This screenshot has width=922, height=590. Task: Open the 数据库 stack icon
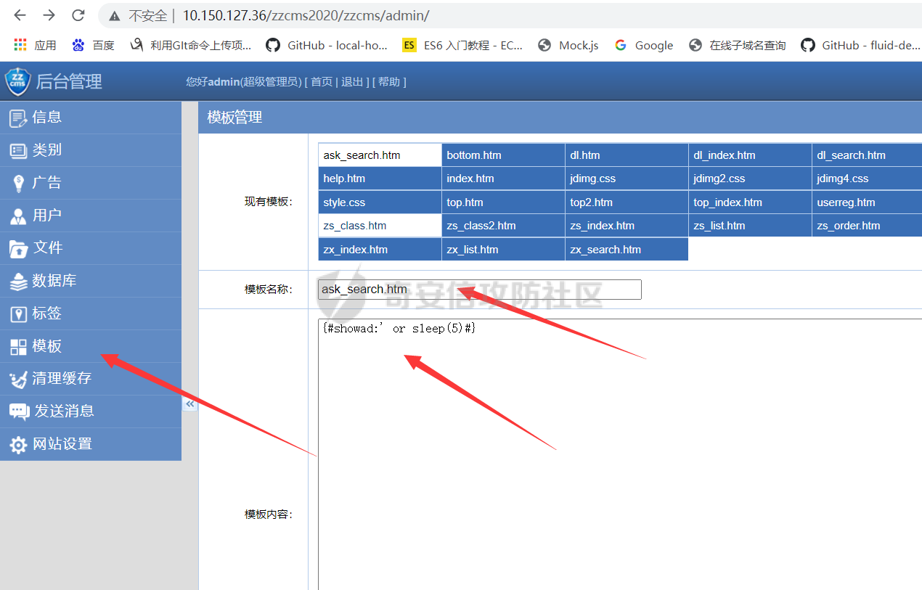pos(18,281)
